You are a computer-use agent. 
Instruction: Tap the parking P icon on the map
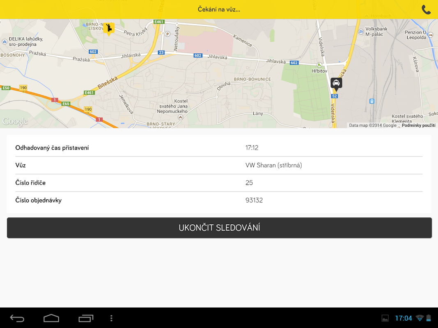167,34
